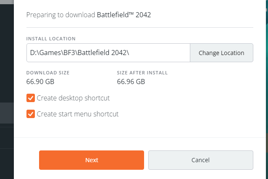Click the DOWNLOAD SIZE label
The height and width of the screenshot is (179, 268).
pyautogui.click(x=48, y=73)
